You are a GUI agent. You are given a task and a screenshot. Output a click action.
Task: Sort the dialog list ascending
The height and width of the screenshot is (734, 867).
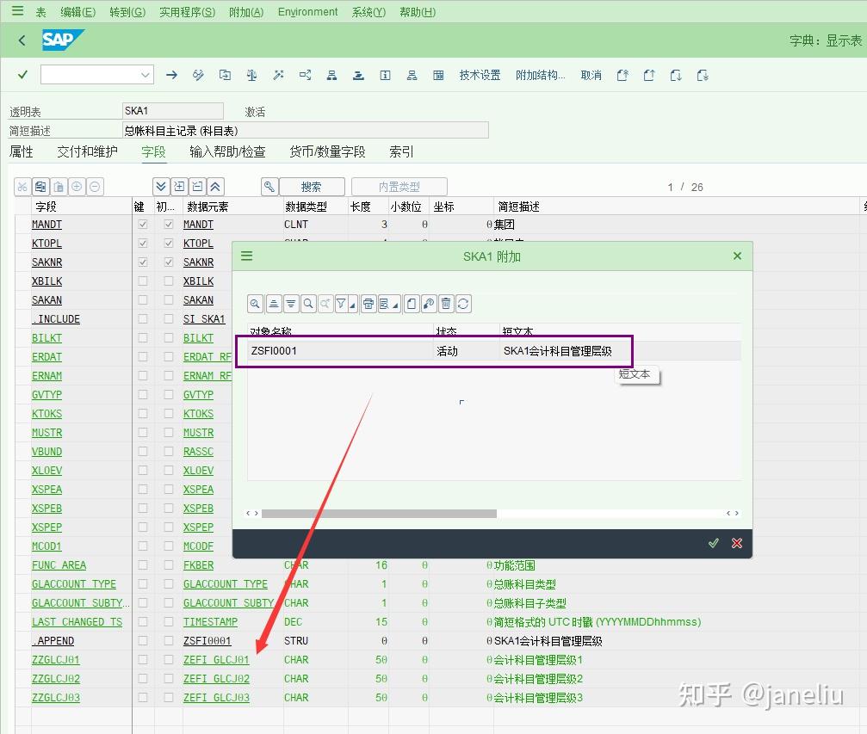tap(273, 304)
